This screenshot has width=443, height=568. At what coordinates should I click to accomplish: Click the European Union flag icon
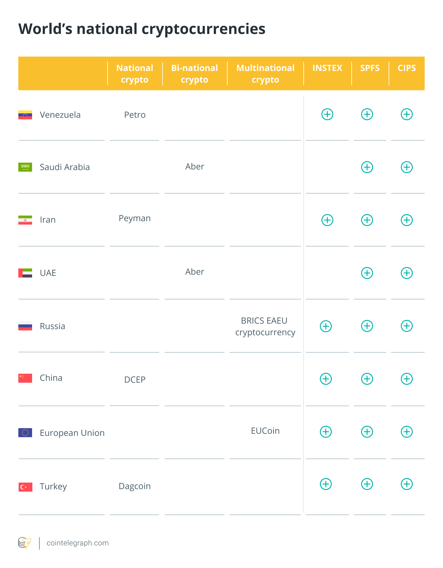(25, 432)
